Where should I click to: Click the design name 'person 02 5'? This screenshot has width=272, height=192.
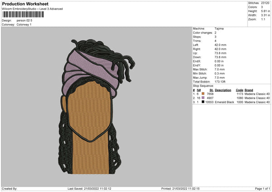point(24,20)
